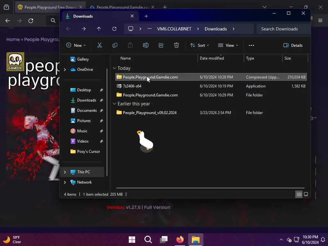This screenshot has height=246, width=328.
Task: Toggle the Details pane button
Action: [293, 45]
